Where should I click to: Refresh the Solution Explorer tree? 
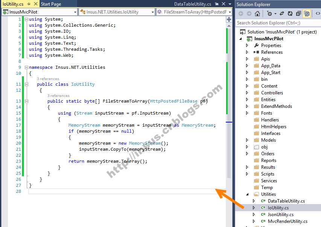[290, 14]
